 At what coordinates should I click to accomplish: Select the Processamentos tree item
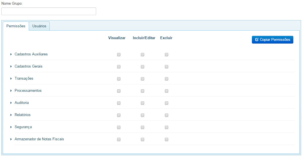tap(28, 91)
